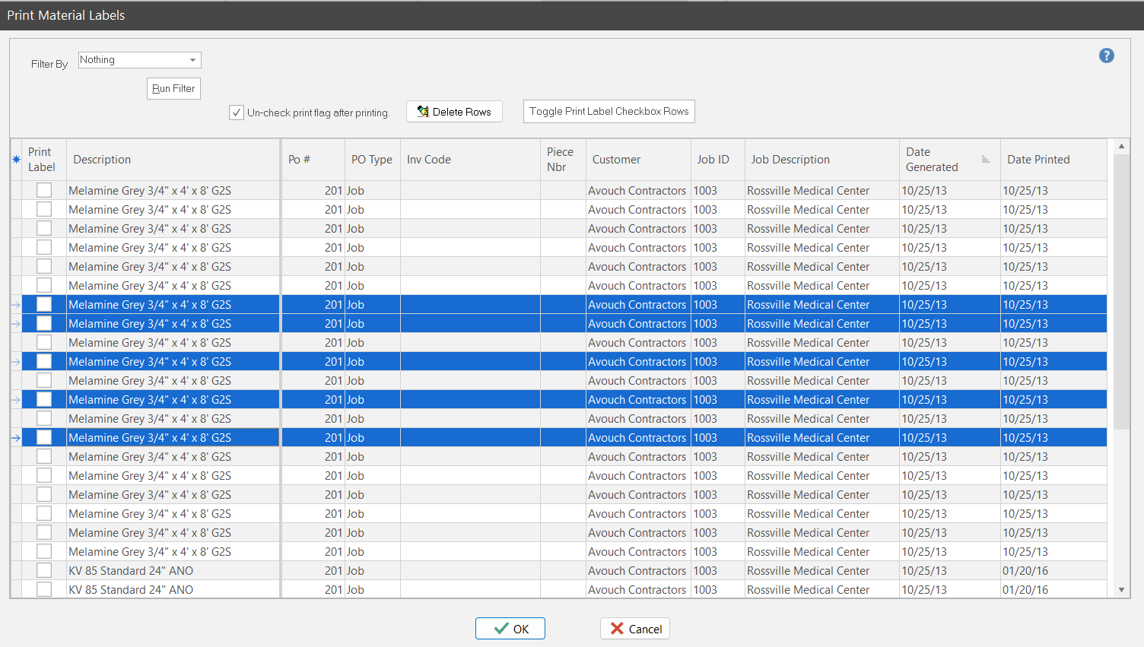The height and width of the screenshot is (647, 1144).
Task: Click the Description column header
Action: 102,160
